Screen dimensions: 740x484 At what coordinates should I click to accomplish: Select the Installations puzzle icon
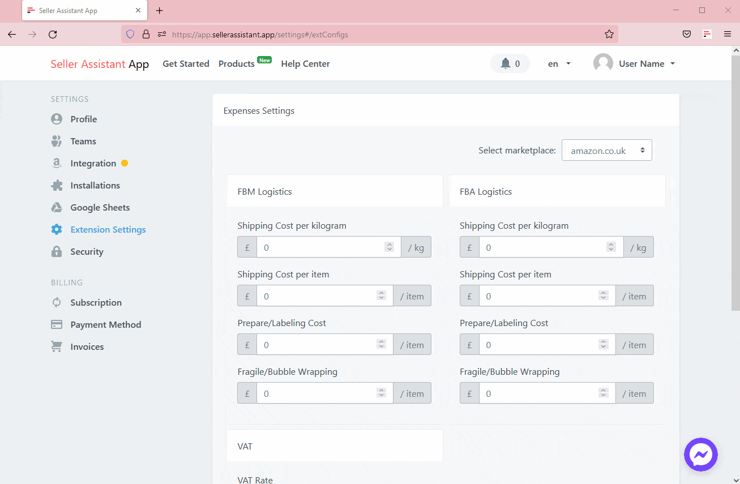point(56,185)
